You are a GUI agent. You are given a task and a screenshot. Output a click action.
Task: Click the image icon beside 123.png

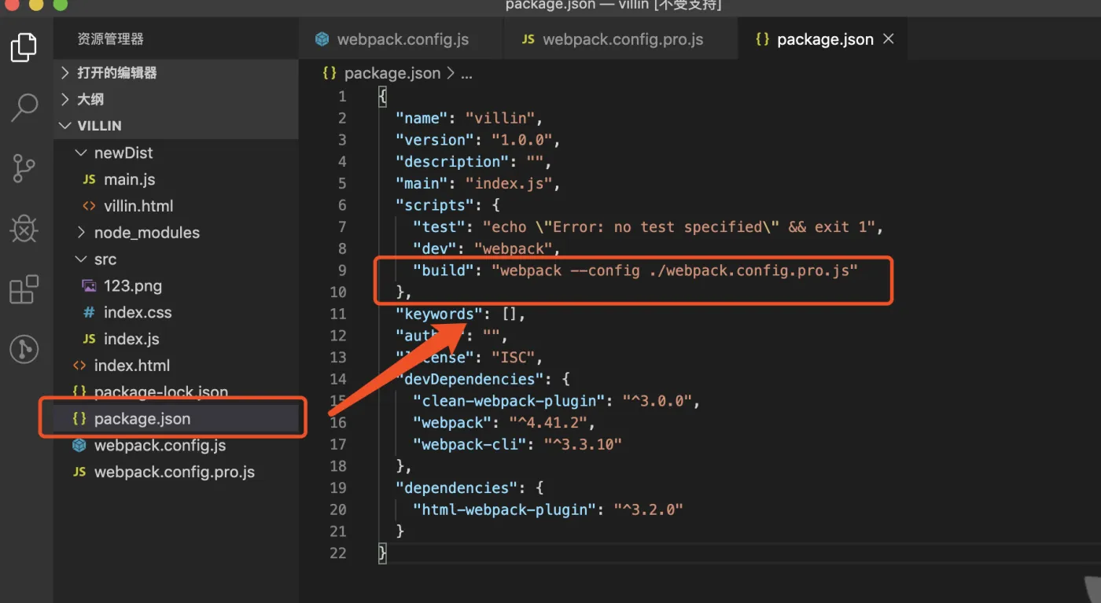pyautogui.click(x=89, y=286)
